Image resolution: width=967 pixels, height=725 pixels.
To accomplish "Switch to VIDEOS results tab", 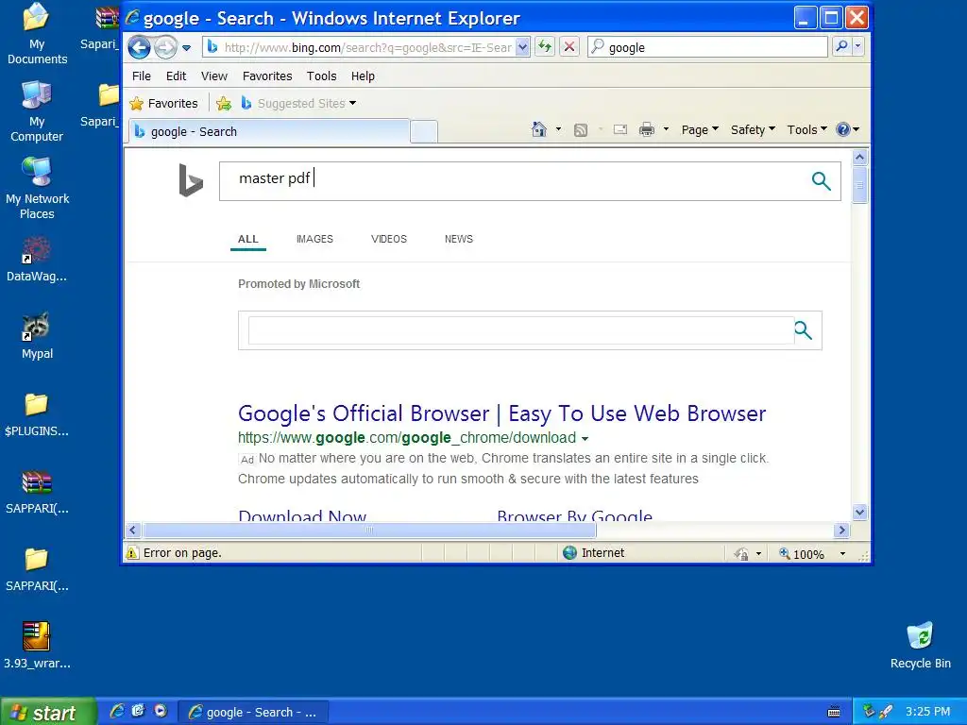I will [x=388, y=239].
